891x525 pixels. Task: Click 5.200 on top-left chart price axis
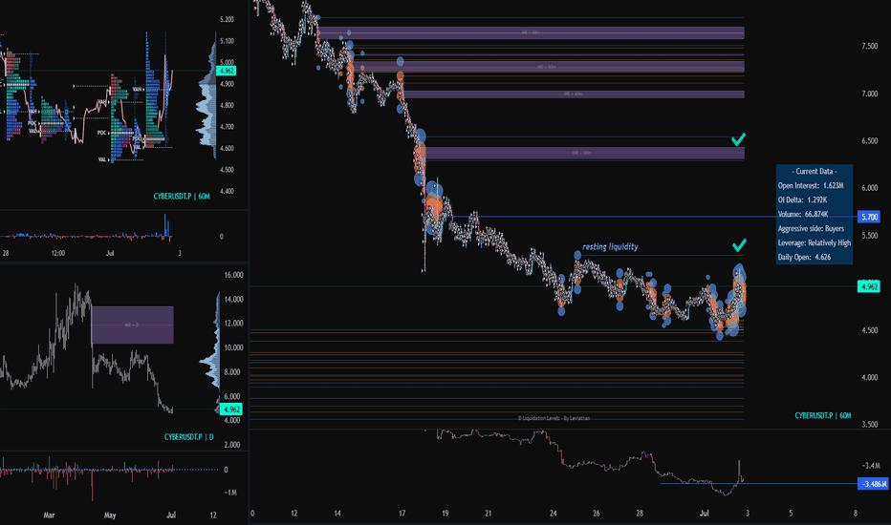tap(227, 19)
